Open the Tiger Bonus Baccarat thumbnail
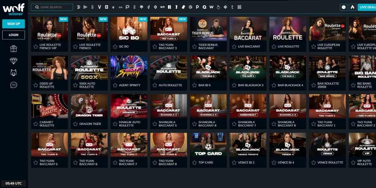This screenshot has width=376, height=188. pyautogui.click(x=208, y=29)
